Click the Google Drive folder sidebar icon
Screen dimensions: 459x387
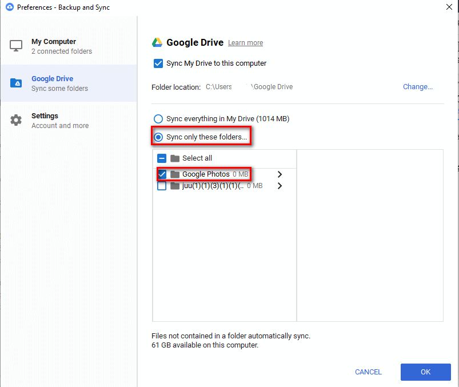(x=16, y=83)
